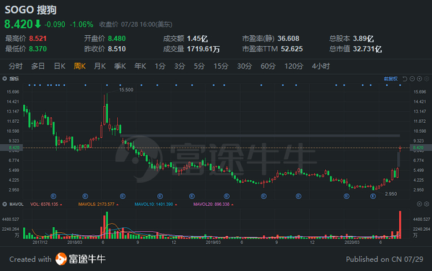Screen dimensions: 432x271
Task: Open MAVOL sub-chart settings icon
Action: tap(426, 204)
